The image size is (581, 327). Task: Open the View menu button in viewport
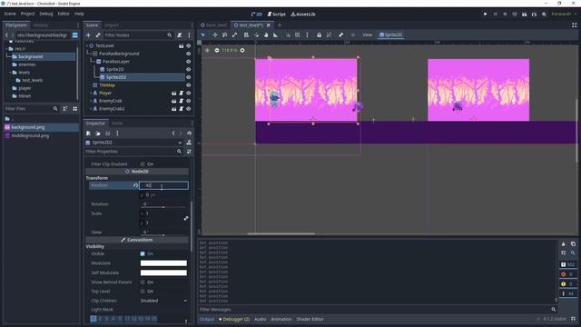[x=367, y=35]
